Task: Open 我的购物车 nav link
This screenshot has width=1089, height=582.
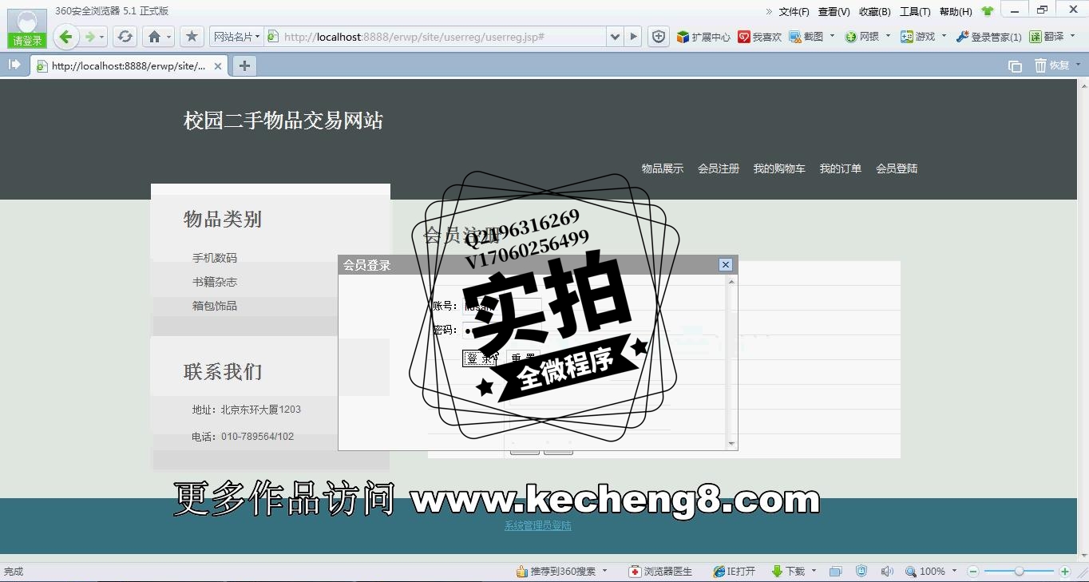Action: (x=779, y=168)
